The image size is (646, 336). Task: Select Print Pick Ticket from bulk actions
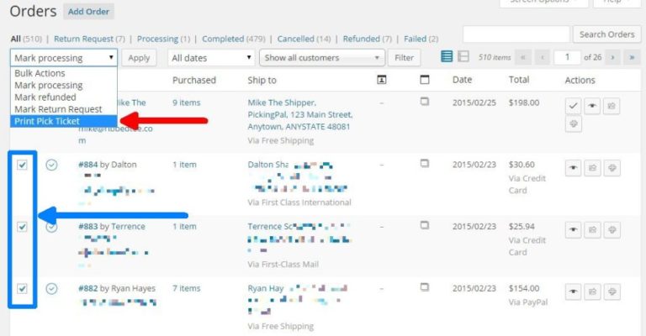(x=47, y=121)
